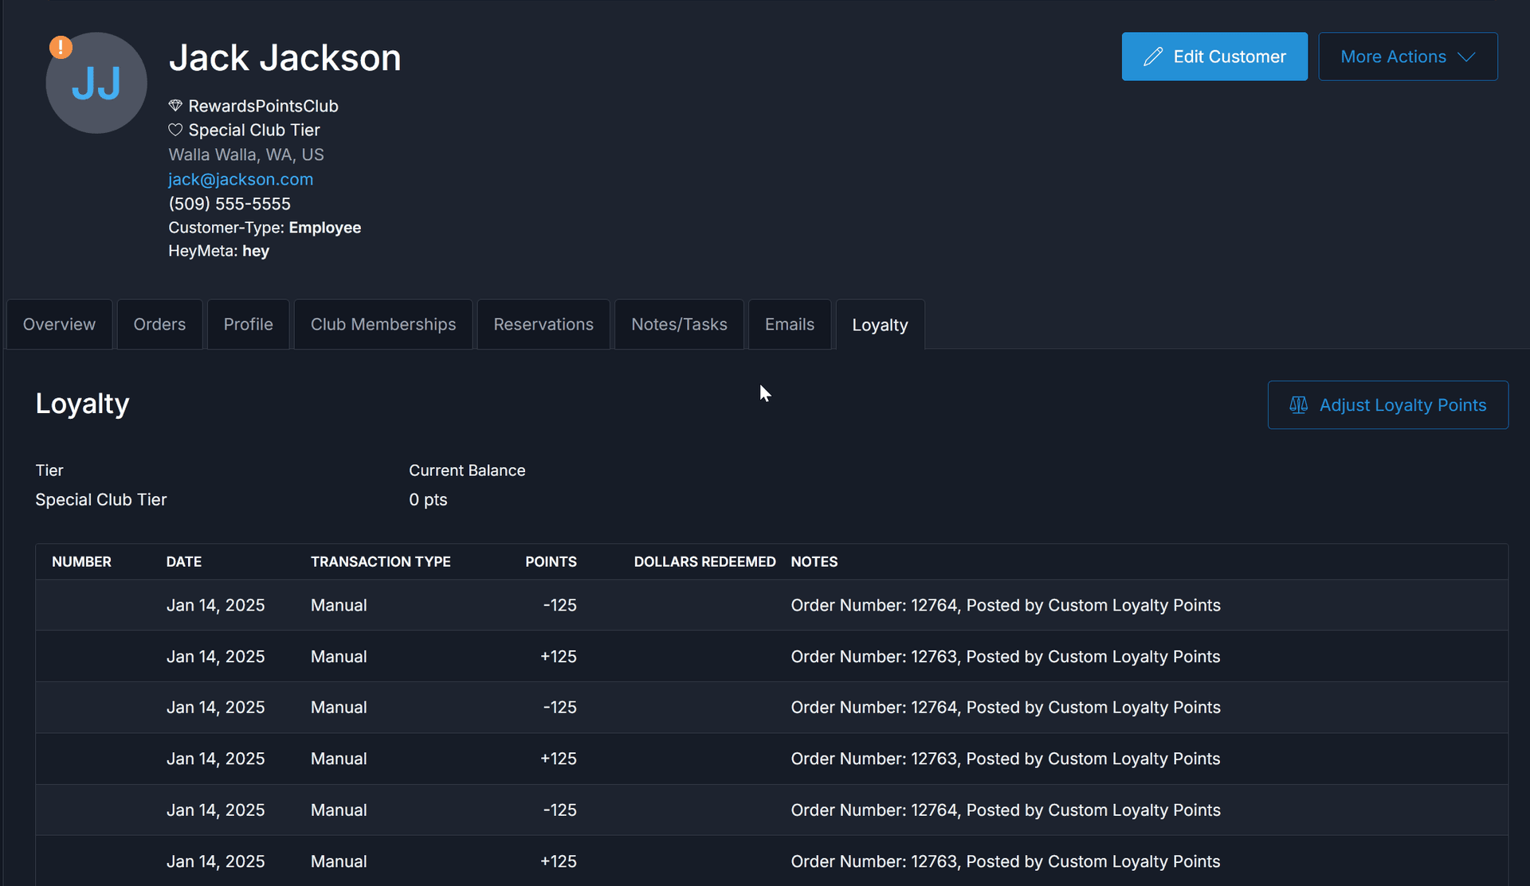Image resolution: width=1530 pixels, height=886 pixels.
Task: Switch to the Overview tab
Action: (x=58, y=324)
